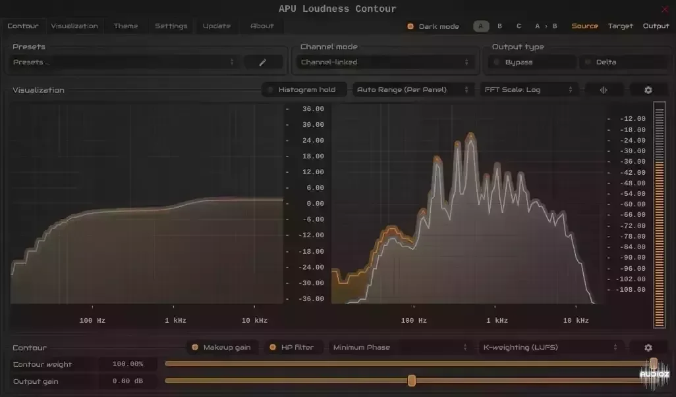The width and height of the screenshot is (676, 397).
Task: Click the Contour weight 100.00% value field
Action: 128,364
